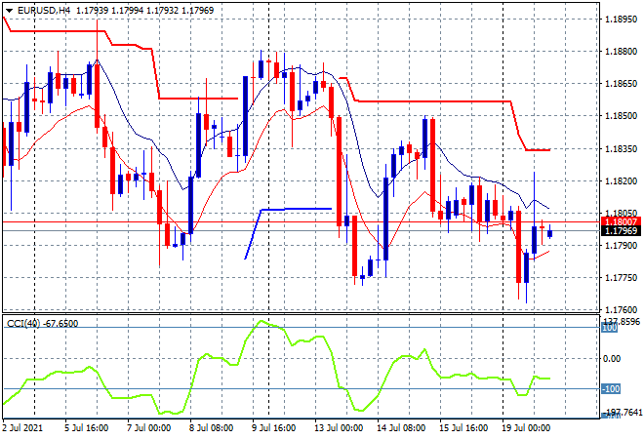
Task: Click the 15 Jul 16:00 time label
Action: [463, 428]
